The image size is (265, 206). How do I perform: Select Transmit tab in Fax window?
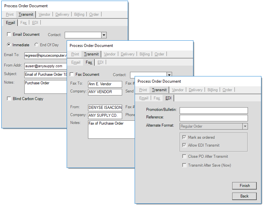click(x=91, y=54)
